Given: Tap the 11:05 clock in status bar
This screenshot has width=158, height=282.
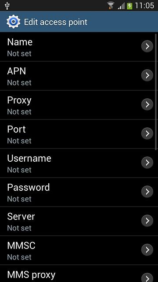Looking at the screenshot, I should pyautogui.click(x=144, y=5).
